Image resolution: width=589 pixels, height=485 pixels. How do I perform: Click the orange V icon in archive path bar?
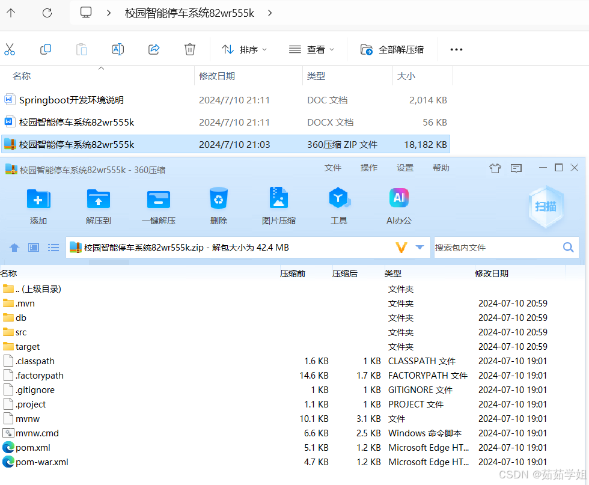[x=401, y=247]
